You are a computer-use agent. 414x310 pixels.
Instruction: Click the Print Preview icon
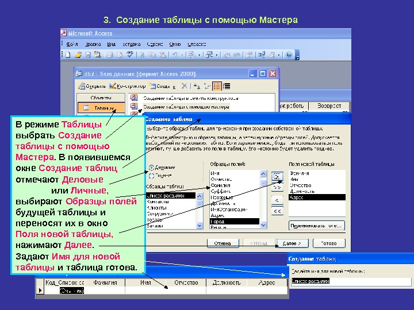pos(120,55)
